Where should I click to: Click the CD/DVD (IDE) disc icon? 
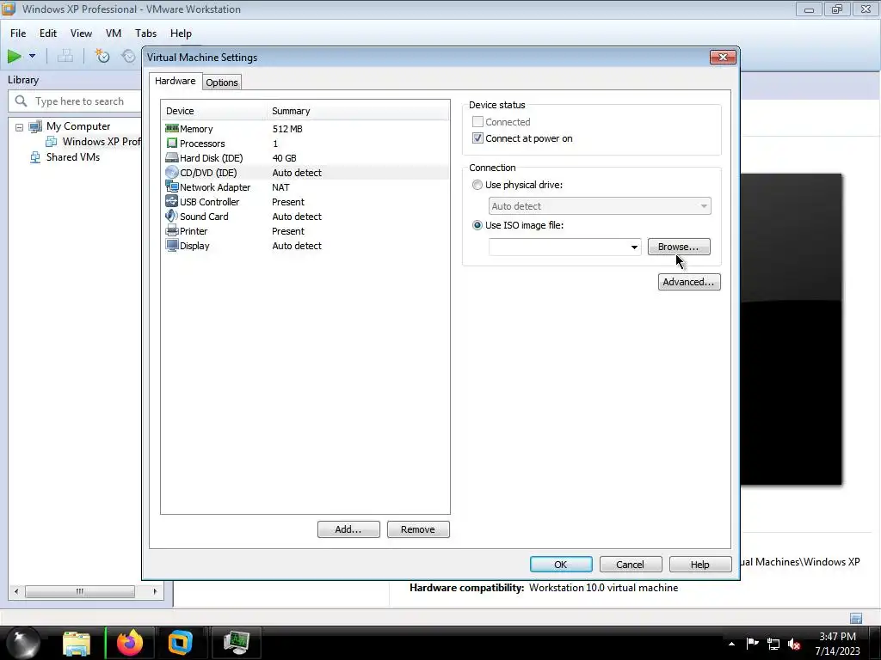pyautogui.click(x=172, y=172)
